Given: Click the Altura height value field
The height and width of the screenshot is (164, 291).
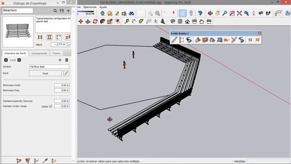Looking at the screenshot, I should (59, 45).
